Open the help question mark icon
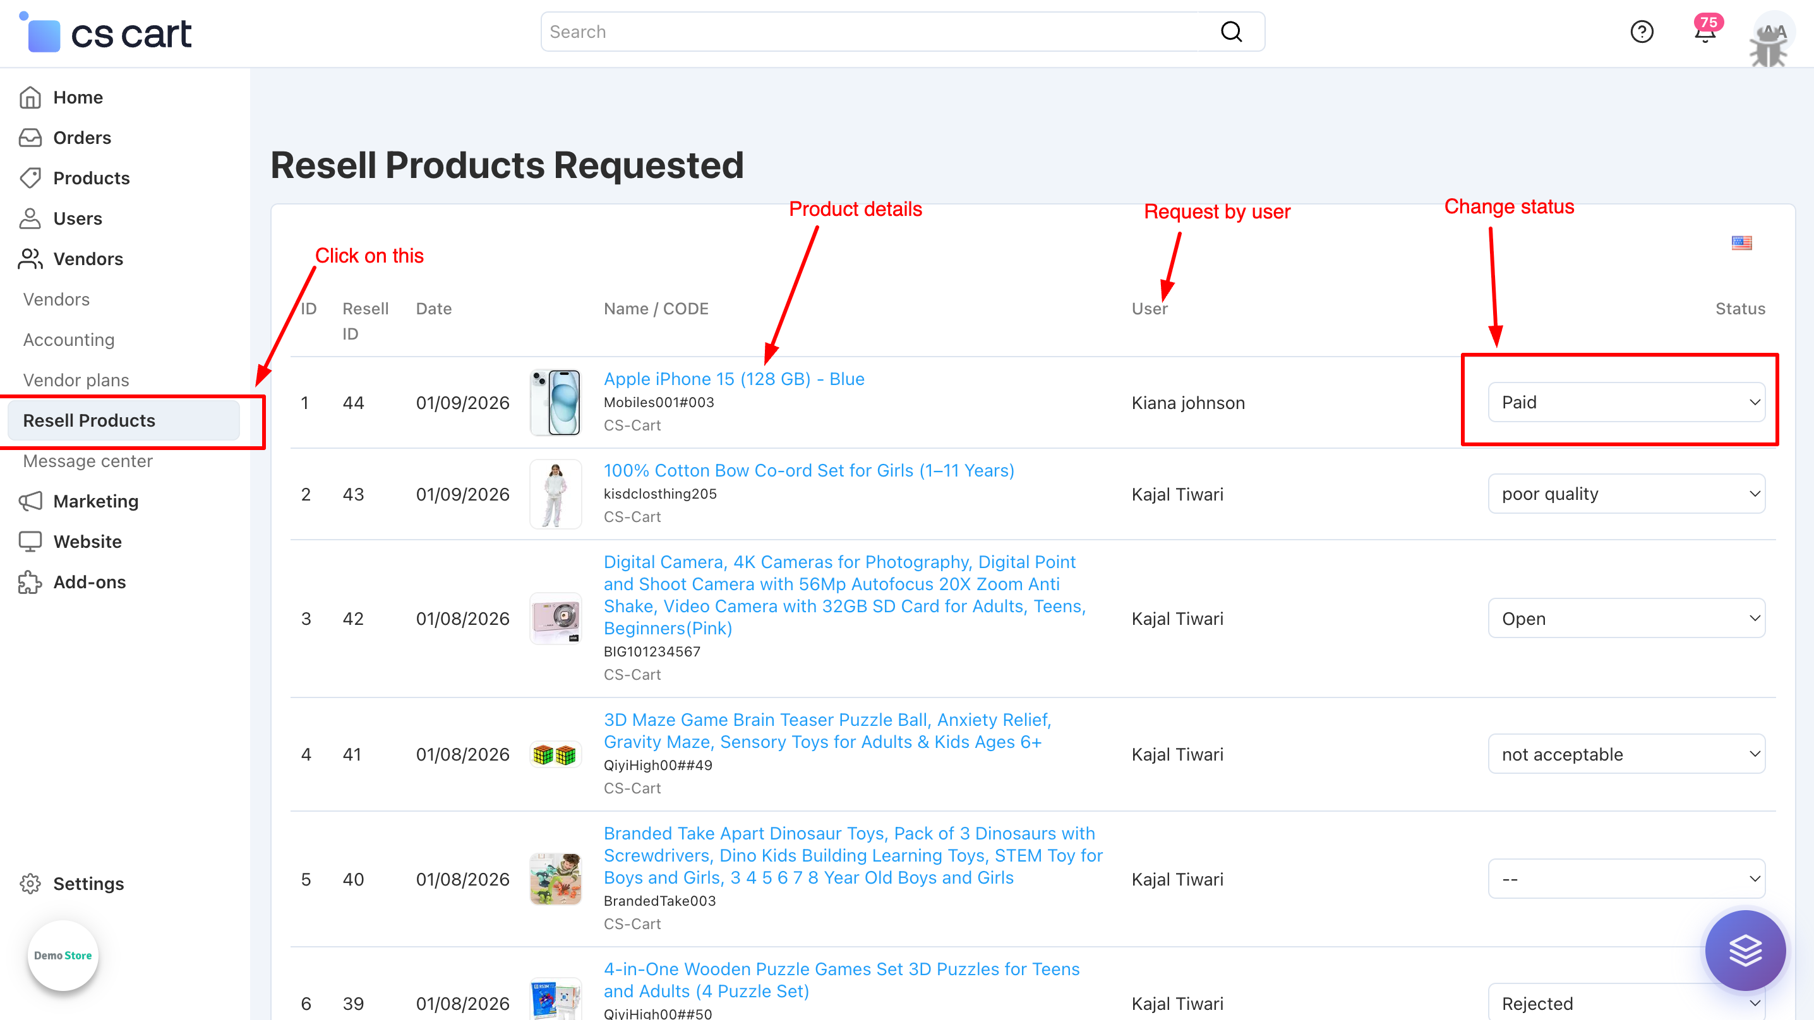The height and width of the screenshot is (1020, 1814). tap(1642, 32)
